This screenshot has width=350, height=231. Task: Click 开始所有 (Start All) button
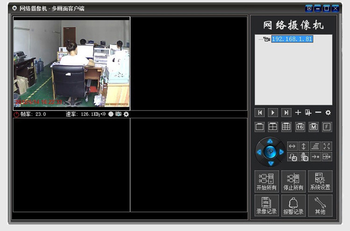tap(266, 181)
